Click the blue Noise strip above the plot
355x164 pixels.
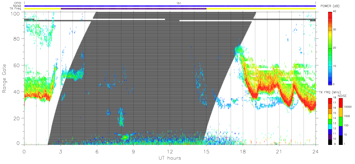tap(170, 6)
